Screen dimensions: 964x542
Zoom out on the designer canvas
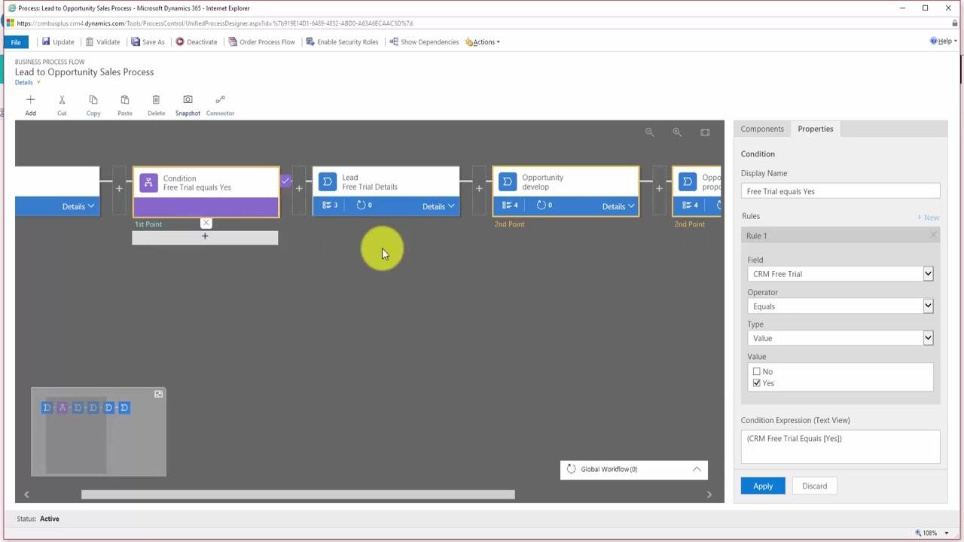click(649, 132)
